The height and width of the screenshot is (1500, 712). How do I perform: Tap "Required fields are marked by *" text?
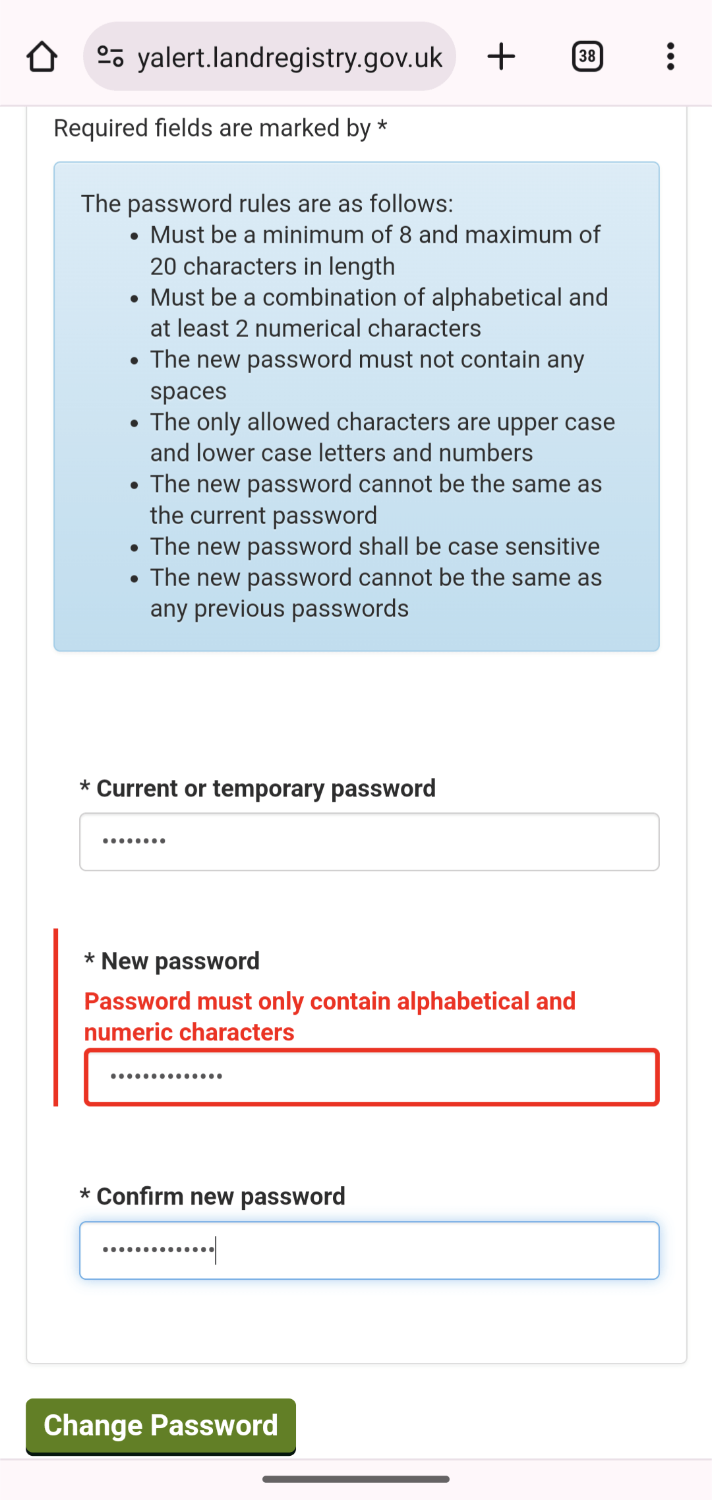pos(220,128)
